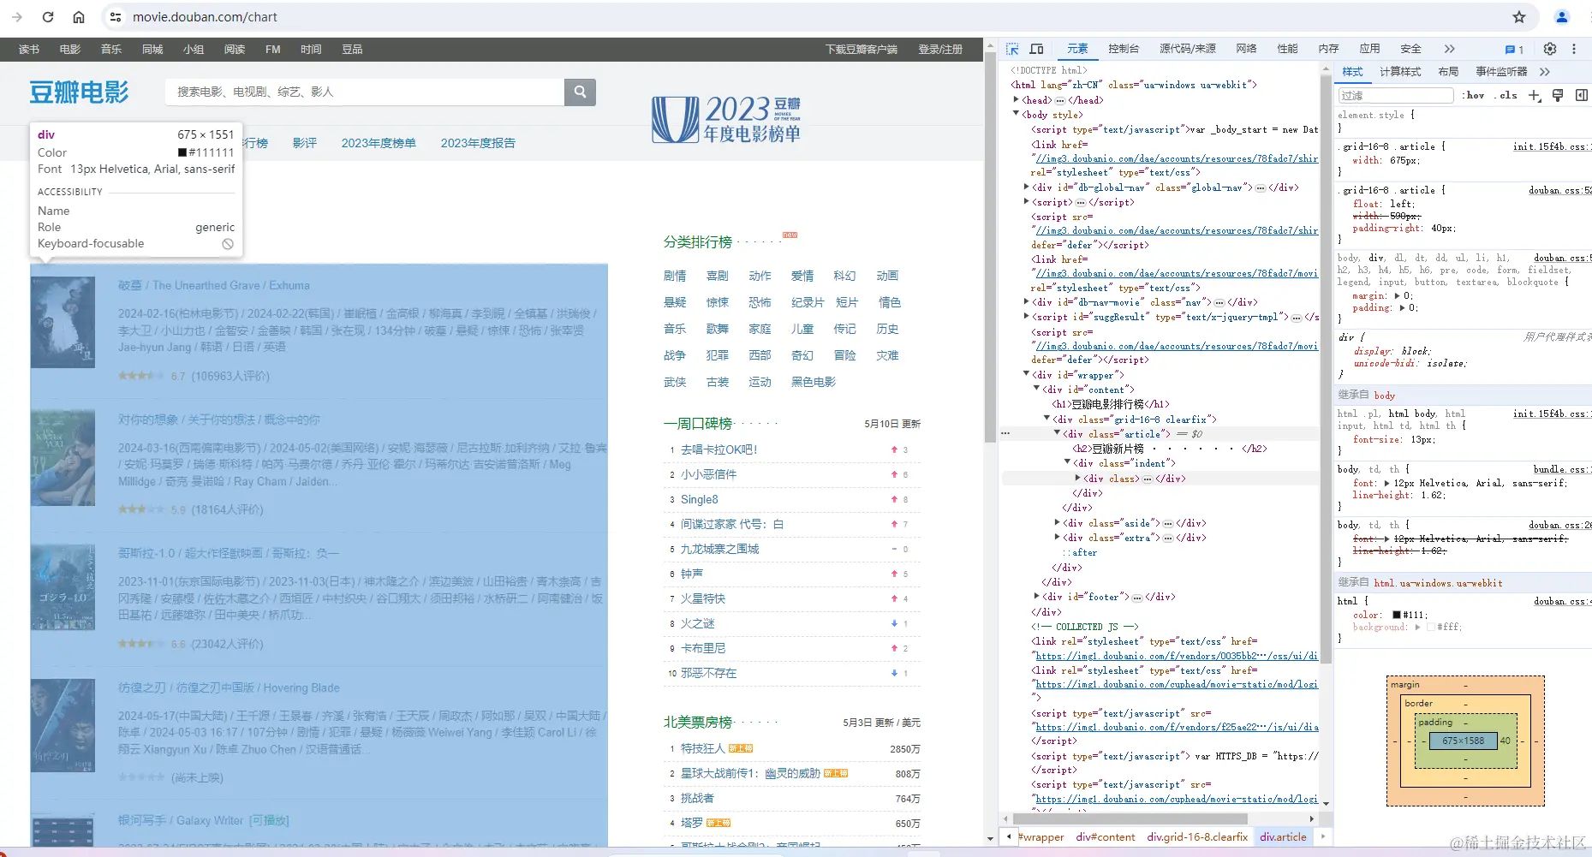The height and width of the screenshot is (857, 1592).
Task: Open the browser profile avatar
Action: click(x=1562, y=17)
